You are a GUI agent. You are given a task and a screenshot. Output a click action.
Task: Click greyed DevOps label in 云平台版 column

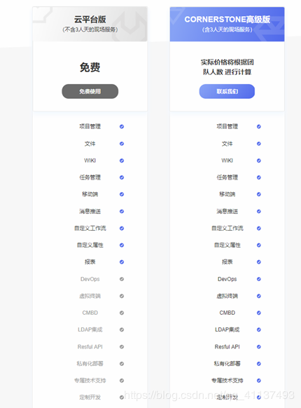[90, 279]
